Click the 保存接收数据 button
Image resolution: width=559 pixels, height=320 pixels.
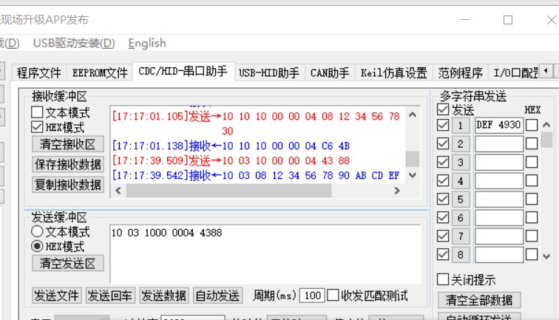pyautogui.click(x=68, y=164)
